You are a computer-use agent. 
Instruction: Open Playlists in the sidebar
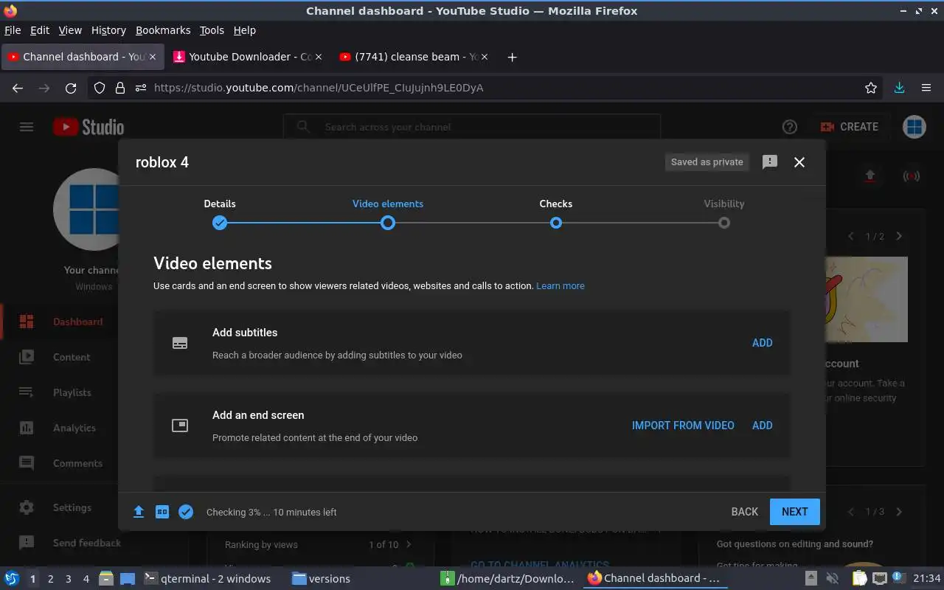click(x=59, y=392)
